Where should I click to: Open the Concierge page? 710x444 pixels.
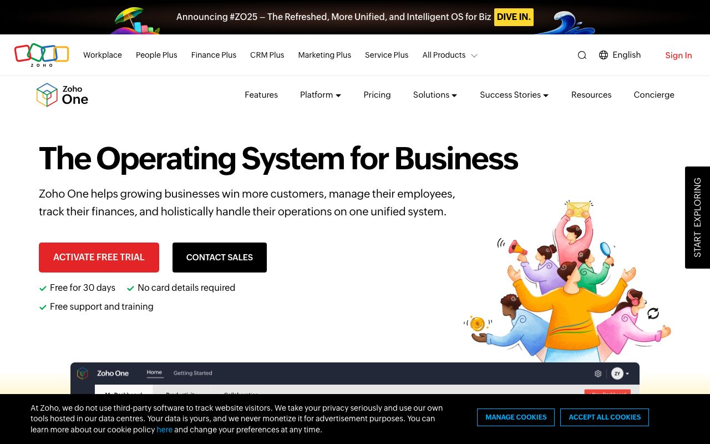(654, 95)
